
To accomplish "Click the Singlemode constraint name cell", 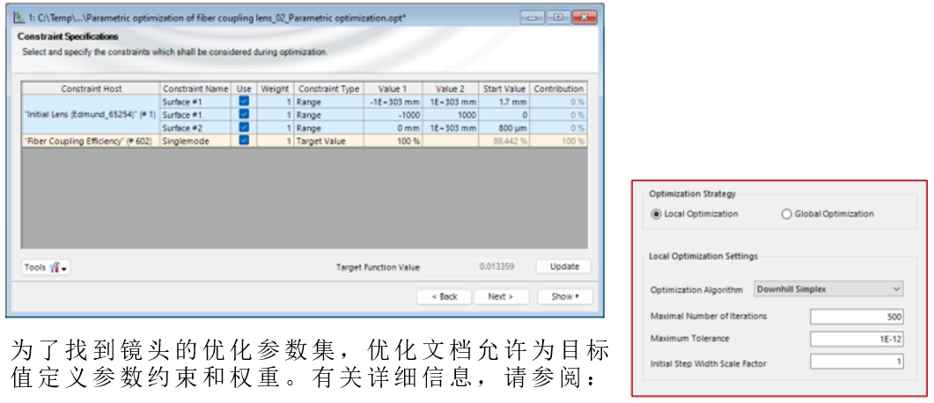I will point(196,141).
